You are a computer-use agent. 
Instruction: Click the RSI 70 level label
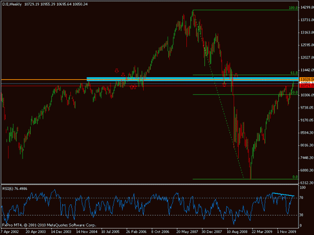[301, 198]
